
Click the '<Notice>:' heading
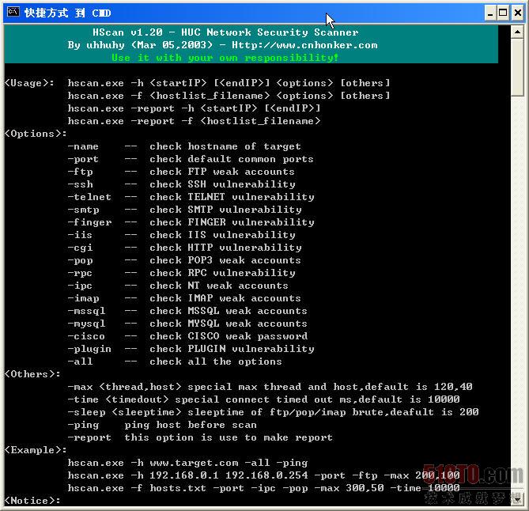click(x=32, y=501)
